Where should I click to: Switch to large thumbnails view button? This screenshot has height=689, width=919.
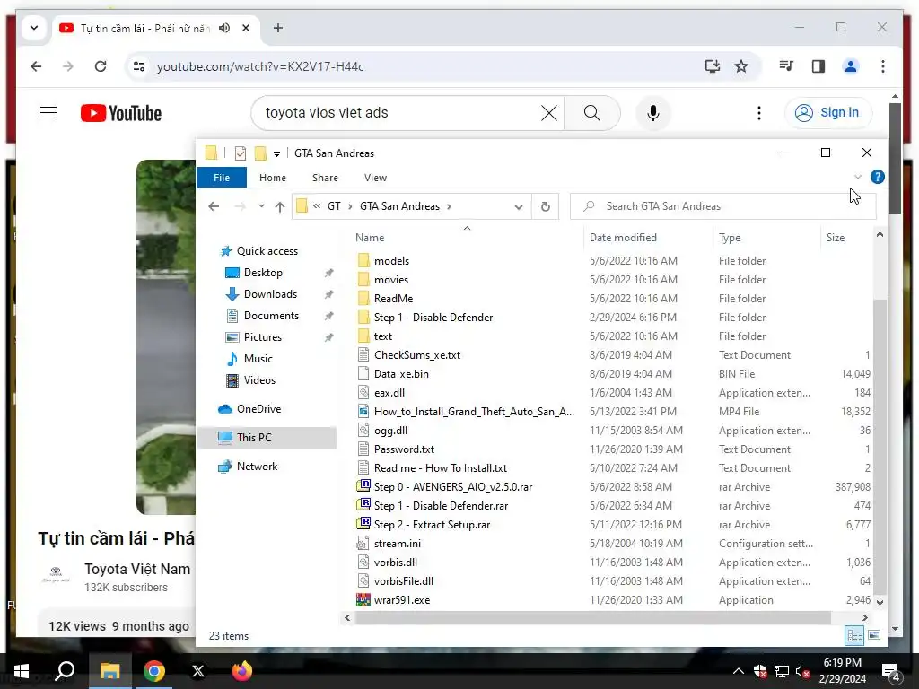(x=874, y=635)
